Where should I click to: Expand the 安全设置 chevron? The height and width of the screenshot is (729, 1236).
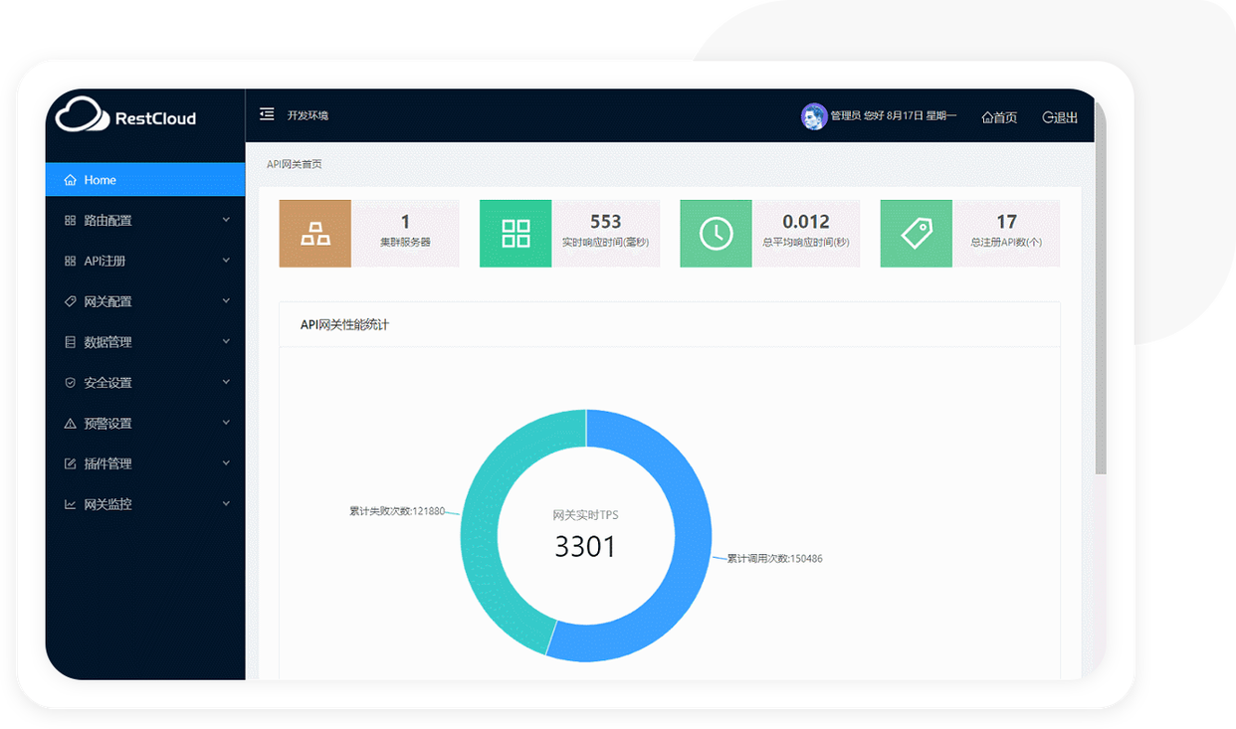click(226, 382)
